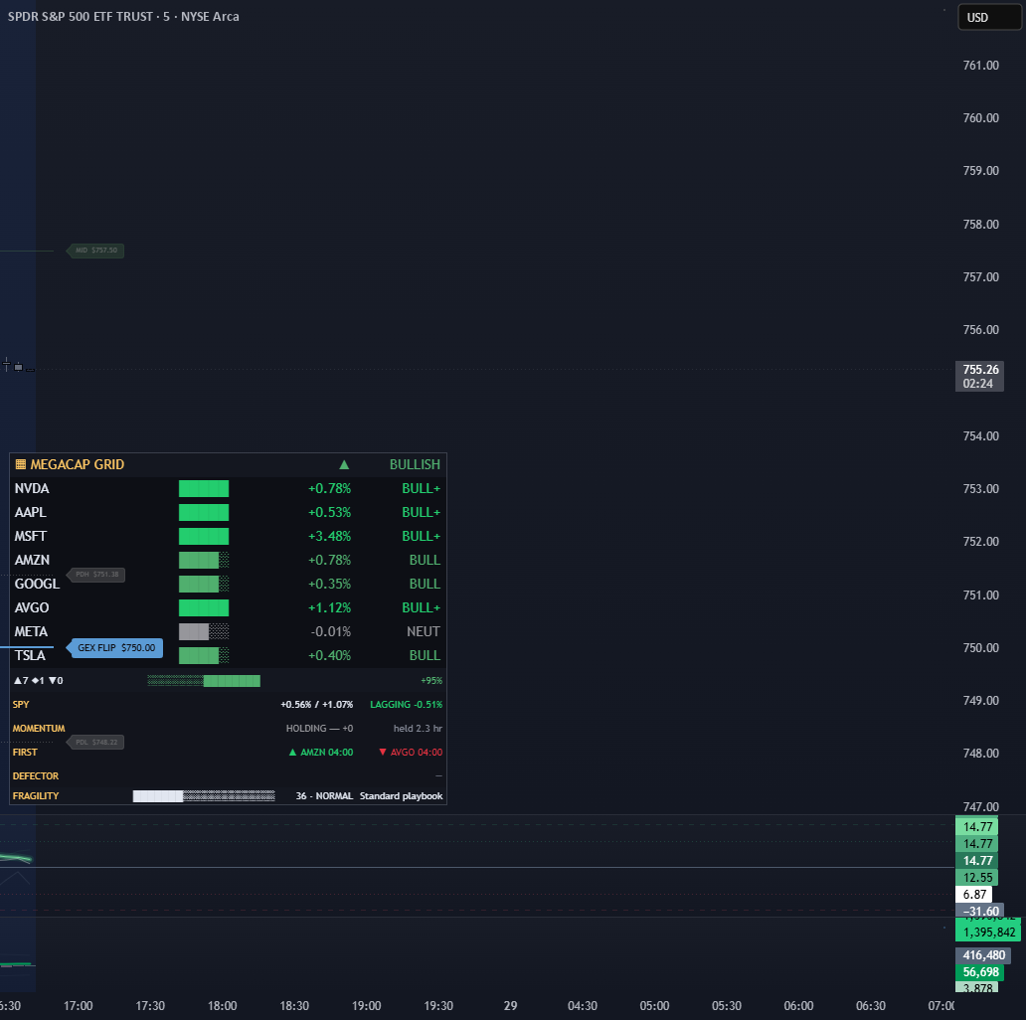The height and width of the screenshot is (1020, 1026).
Task: Click the ▲7 ◆1 ▼0 breadth counts
Action: 38,681
